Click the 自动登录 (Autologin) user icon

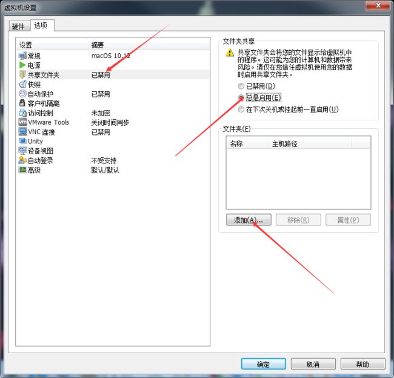tap(22, 160)
